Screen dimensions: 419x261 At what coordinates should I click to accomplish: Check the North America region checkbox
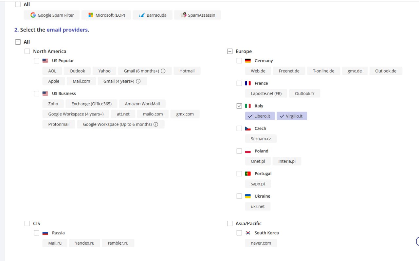click(x=27, y=51)
